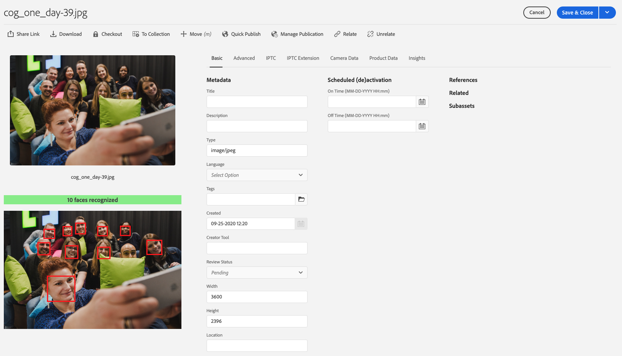Open the Tags folder browser

coord(301,199)
